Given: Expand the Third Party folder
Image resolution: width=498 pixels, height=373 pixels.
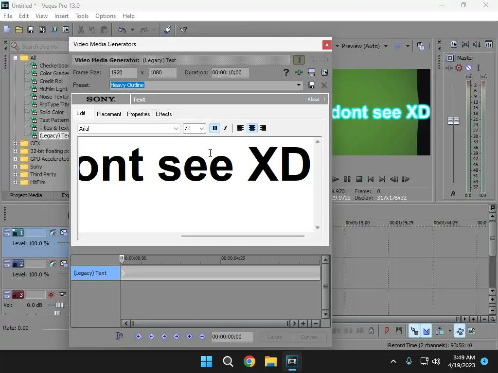Looking at the screenshot, I should 15,174.
